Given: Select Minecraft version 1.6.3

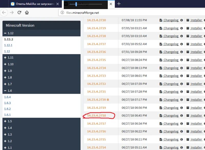Looking at the screenshot, I should 7,103.
